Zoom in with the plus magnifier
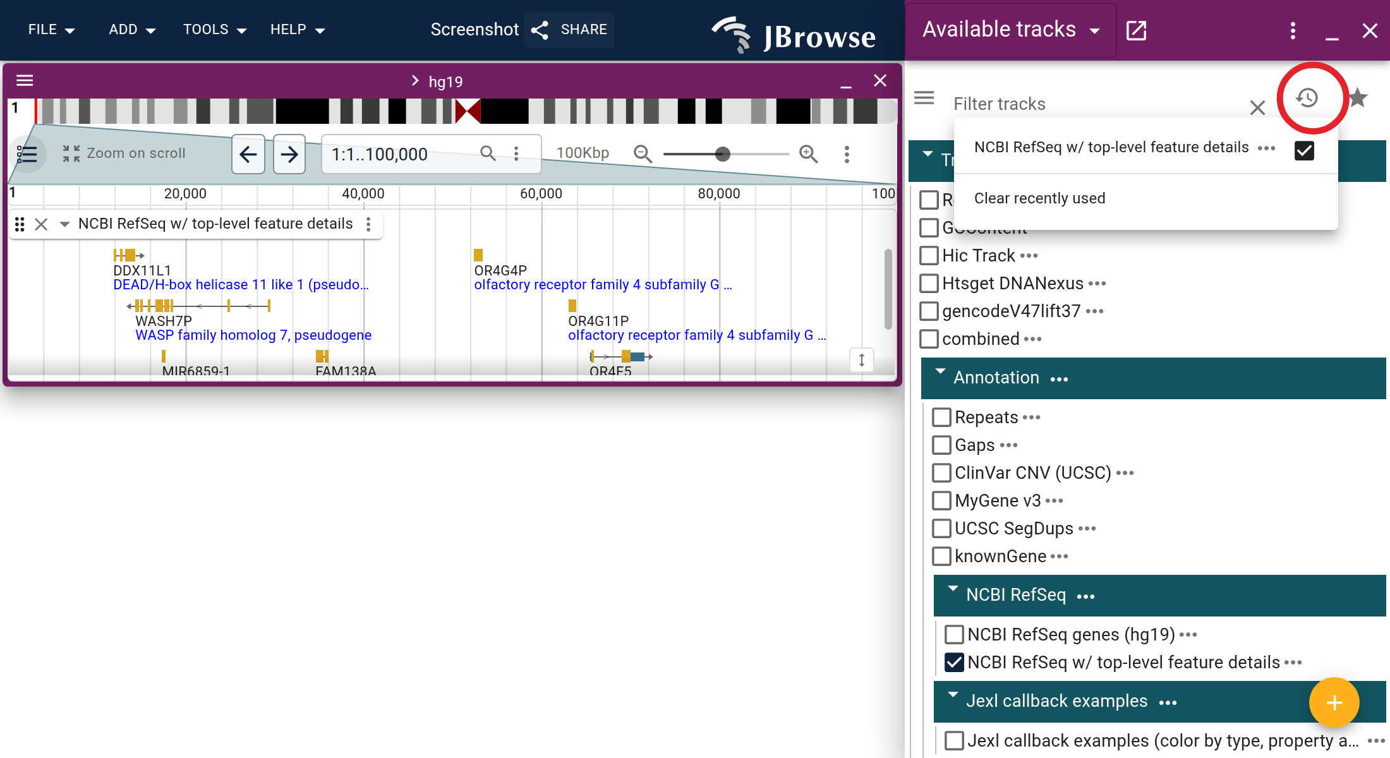This screenshot has height=758, width=1390. [x=809, y=153]
